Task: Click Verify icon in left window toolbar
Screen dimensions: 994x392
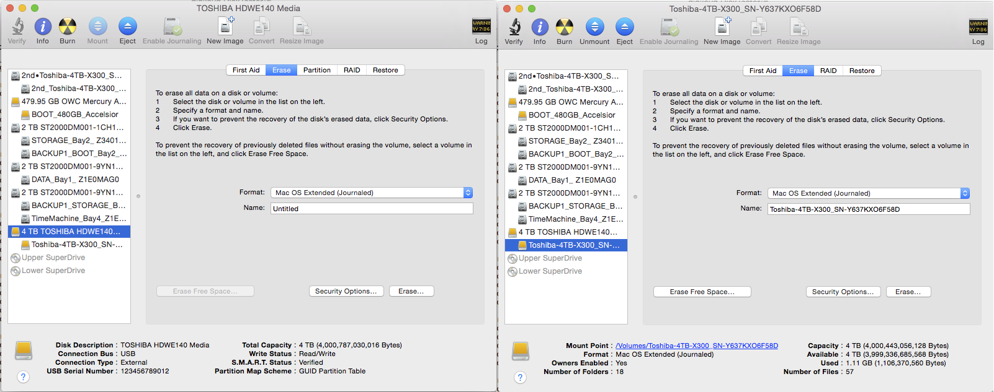Action: tap(17, 27)
